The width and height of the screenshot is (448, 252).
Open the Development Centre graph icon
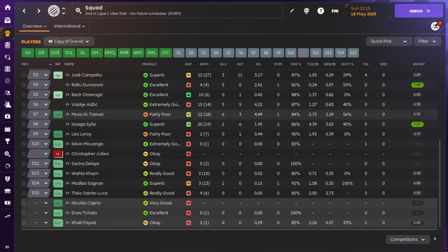point(7,216)
